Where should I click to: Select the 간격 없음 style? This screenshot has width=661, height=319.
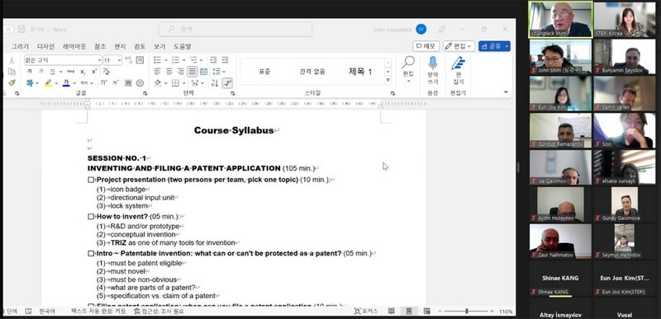(x=312, y=72)
